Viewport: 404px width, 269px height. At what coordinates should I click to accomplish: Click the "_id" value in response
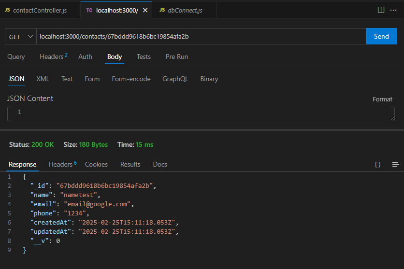104,185
